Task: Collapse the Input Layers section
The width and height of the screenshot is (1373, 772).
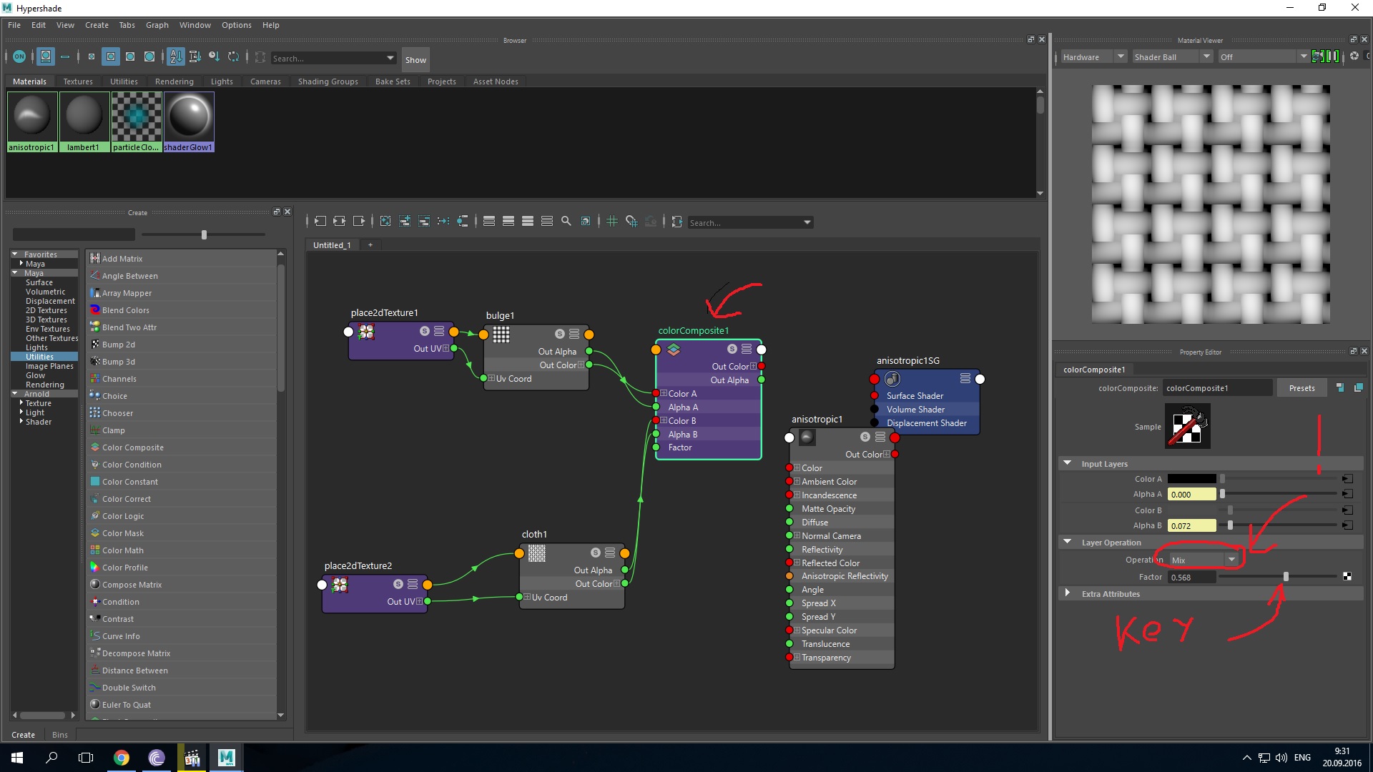Action: click(1068, 463)
